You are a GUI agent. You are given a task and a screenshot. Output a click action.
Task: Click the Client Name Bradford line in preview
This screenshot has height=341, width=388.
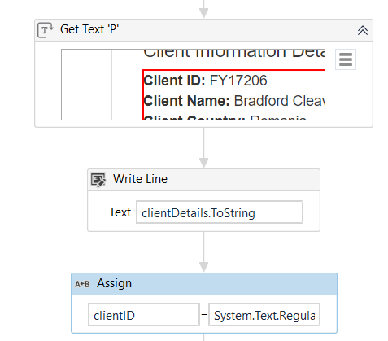pos(234,101)
